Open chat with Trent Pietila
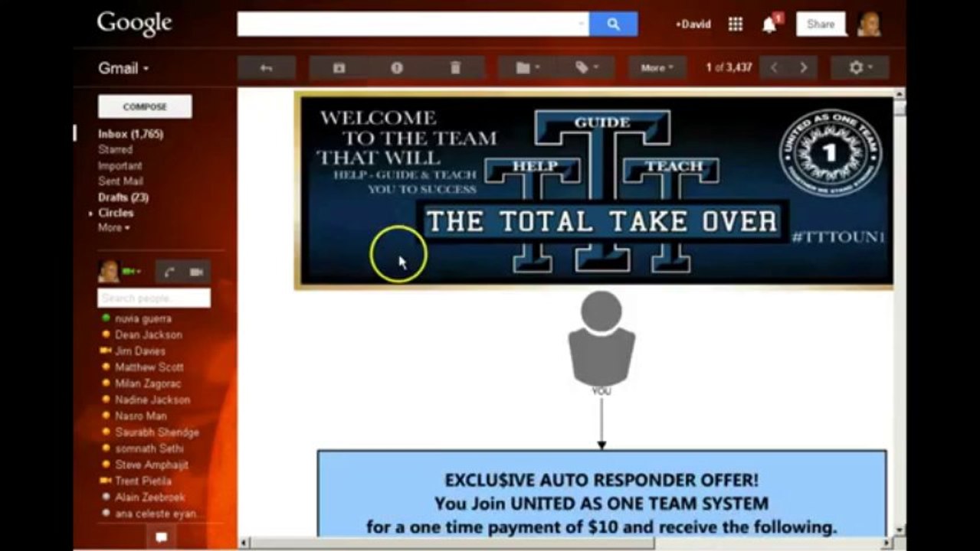 (x=143, y=481)
